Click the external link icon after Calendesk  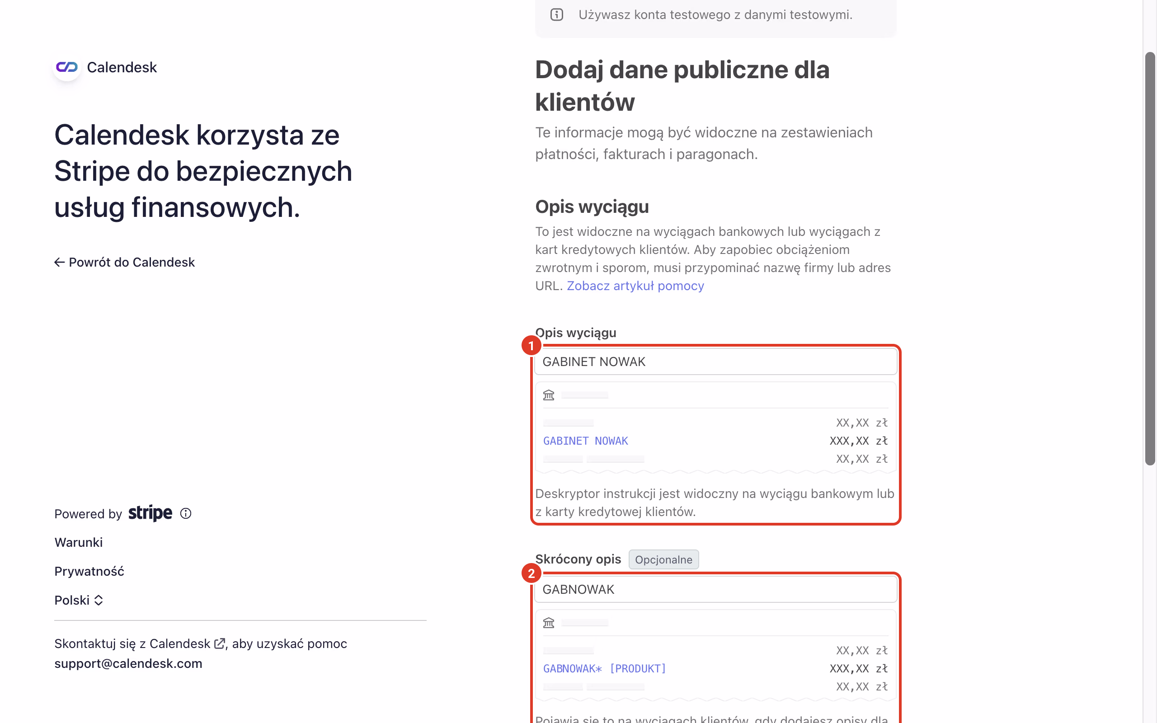click(x=220, y=643)
